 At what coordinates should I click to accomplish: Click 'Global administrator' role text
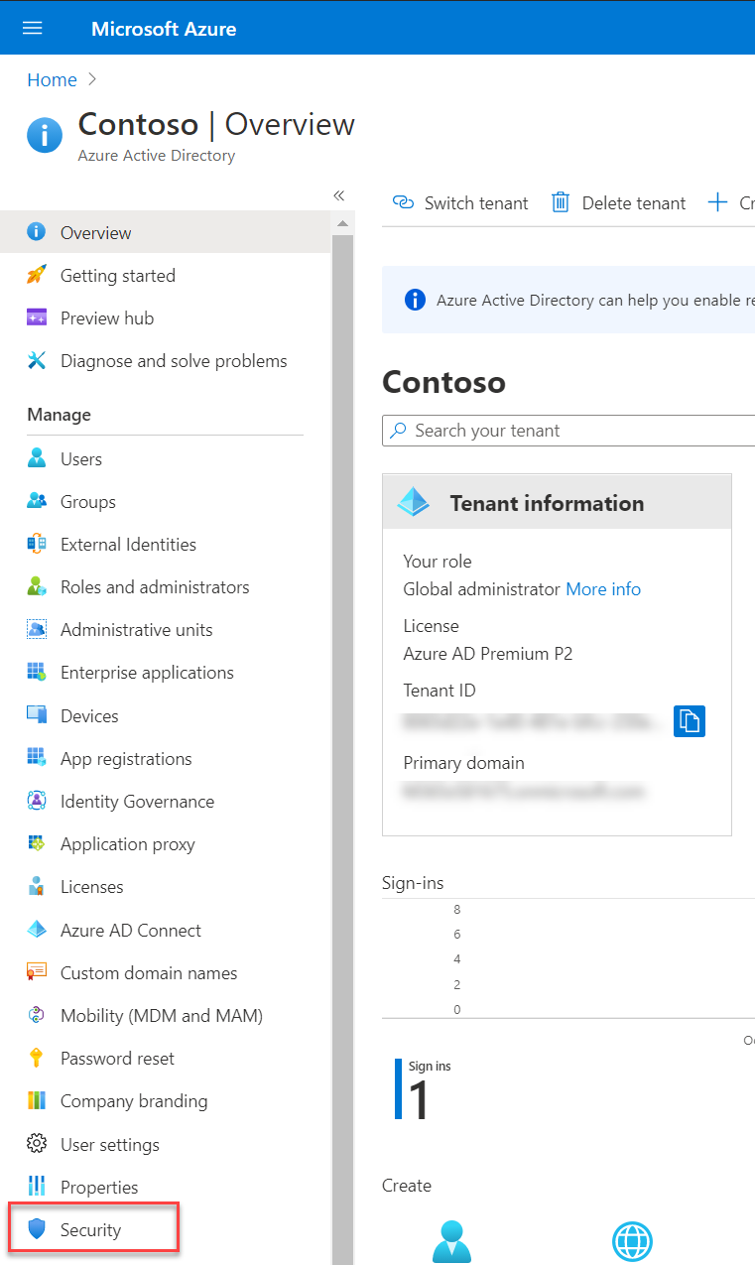click(x=481, y=588)
